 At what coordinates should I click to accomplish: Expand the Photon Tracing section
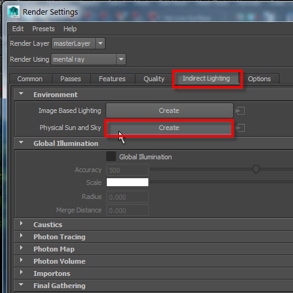(x=21, y=236)
